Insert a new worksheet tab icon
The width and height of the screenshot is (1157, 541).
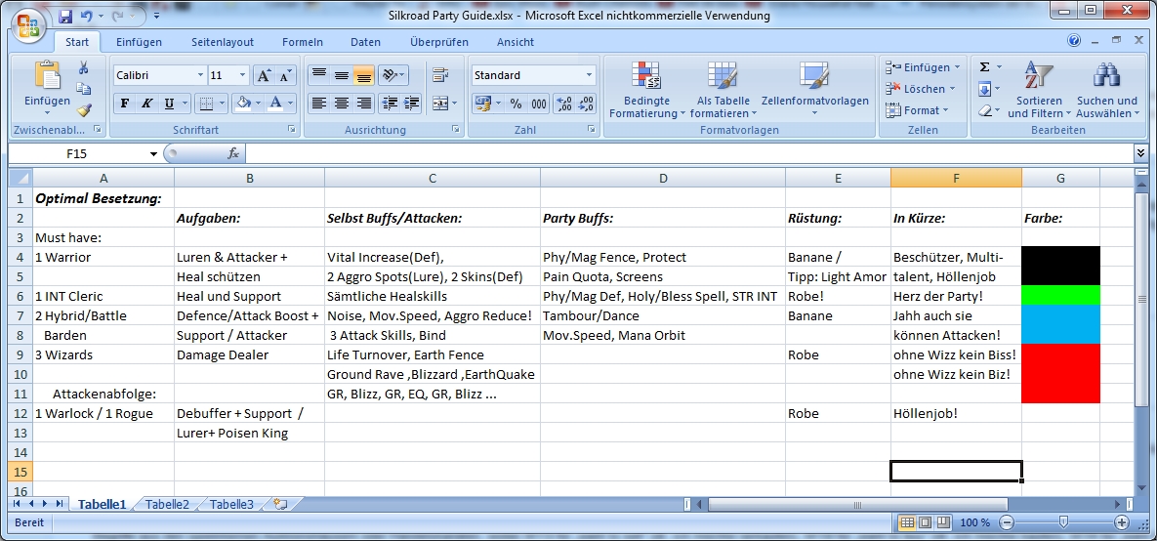coord(279,505)
